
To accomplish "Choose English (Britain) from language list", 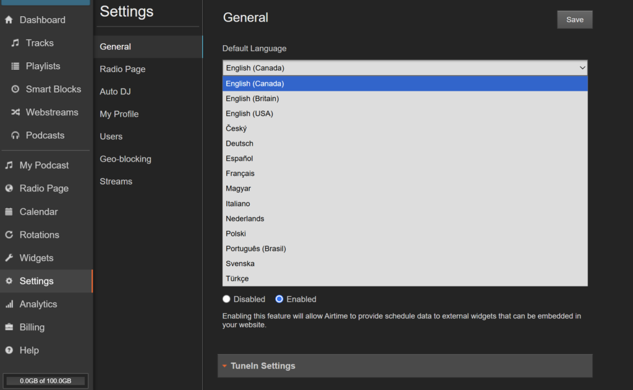I will (x=405, y=98).
